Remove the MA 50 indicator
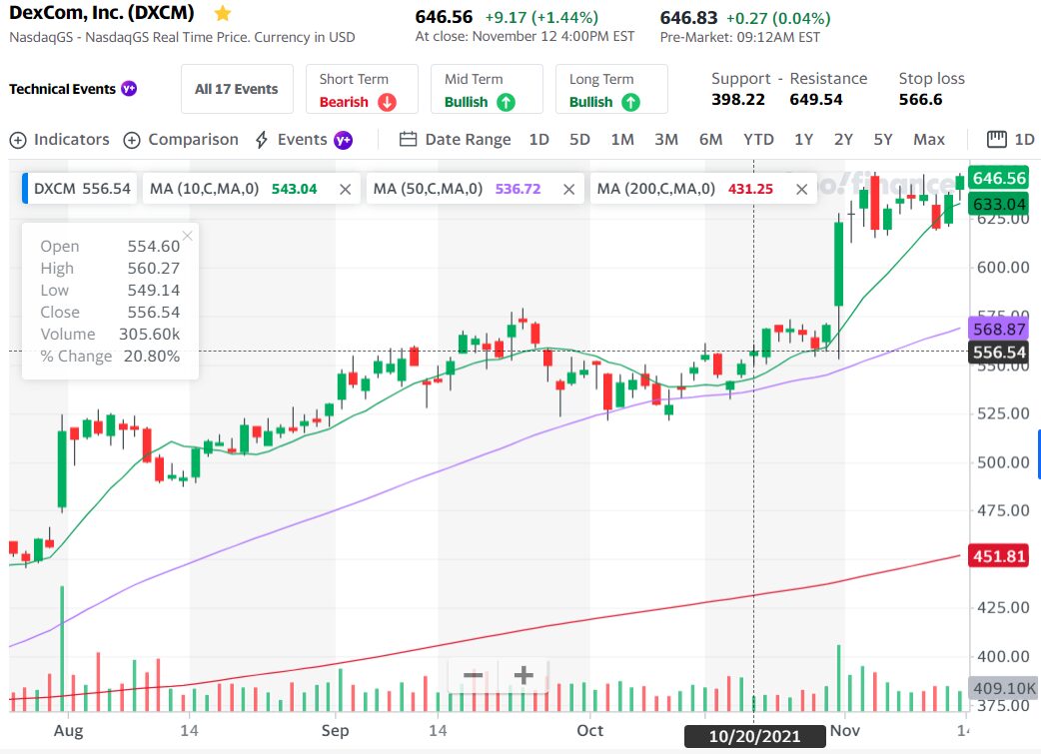This screenshot has width=1041, height=754. click(x=568, y=189)
